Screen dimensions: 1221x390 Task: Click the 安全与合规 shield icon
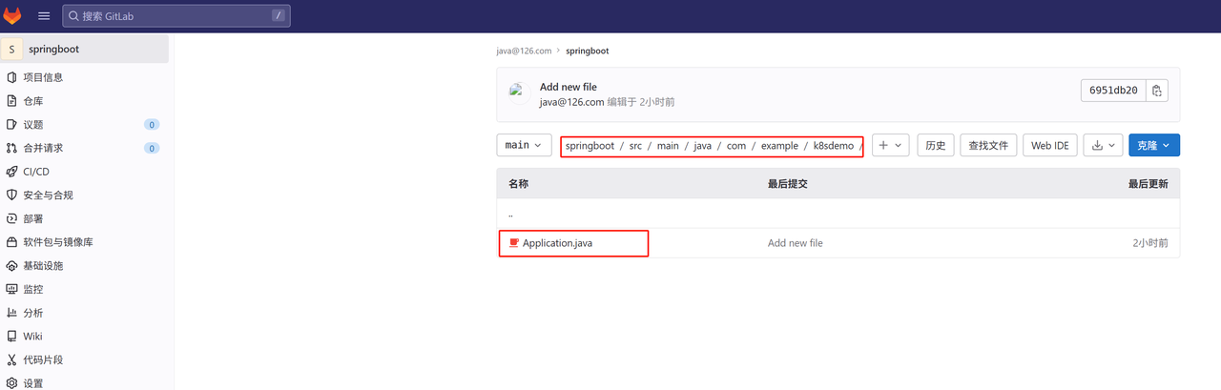12,195
